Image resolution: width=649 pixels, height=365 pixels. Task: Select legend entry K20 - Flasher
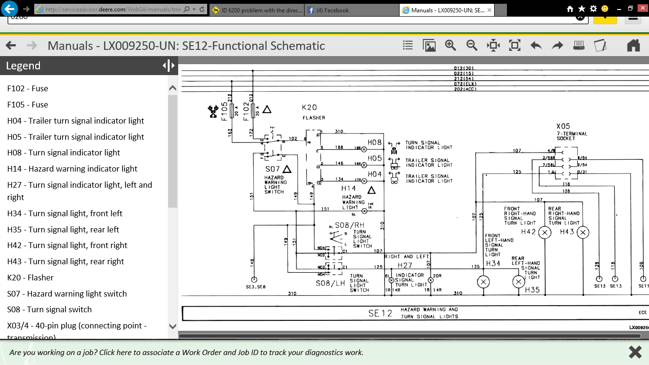tap(30, 278)
